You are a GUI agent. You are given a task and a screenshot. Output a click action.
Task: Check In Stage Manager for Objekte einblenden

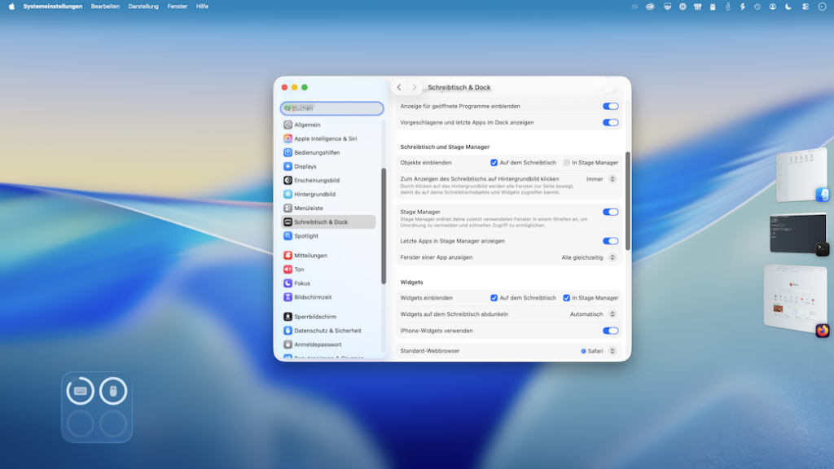point(568,162)
